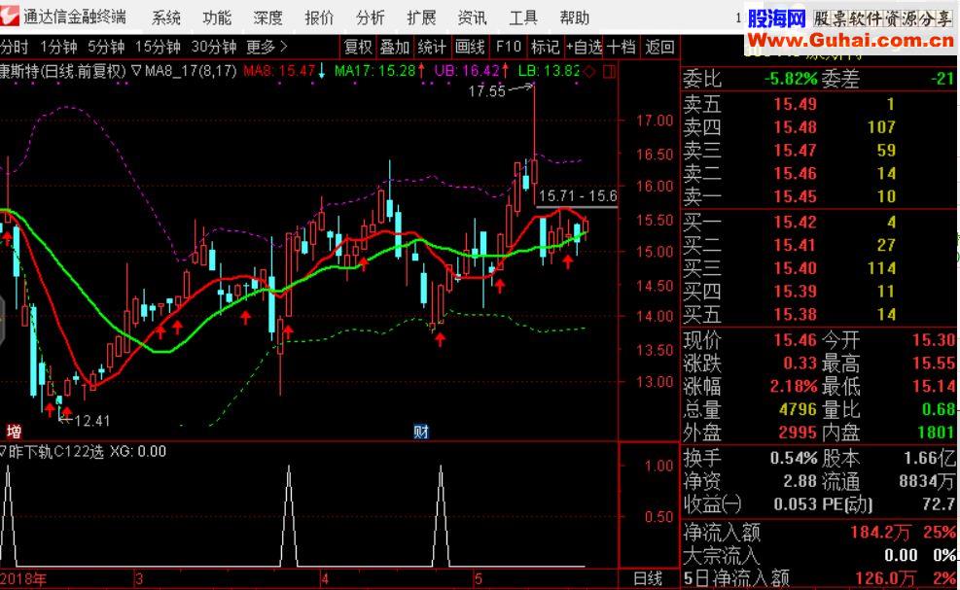The height and width of the screenshot is (590, 960).
Task: Open the 系统 menu
Action: point(166,17)
